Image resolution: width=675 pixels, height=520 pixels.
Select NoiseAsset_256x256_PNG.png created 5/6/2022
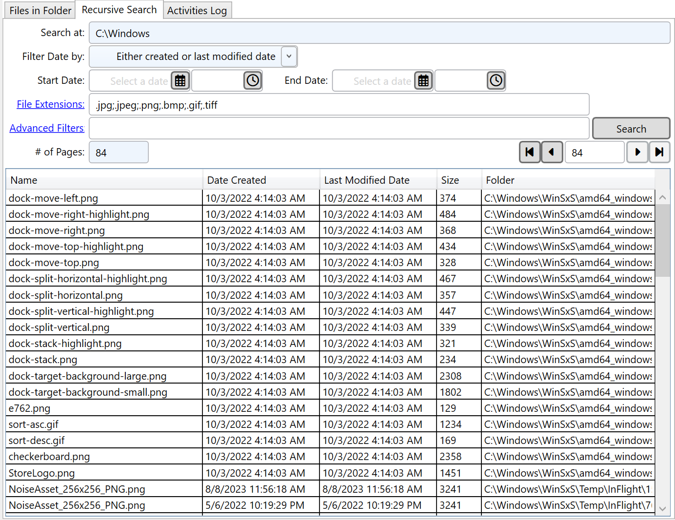point(77,505)
